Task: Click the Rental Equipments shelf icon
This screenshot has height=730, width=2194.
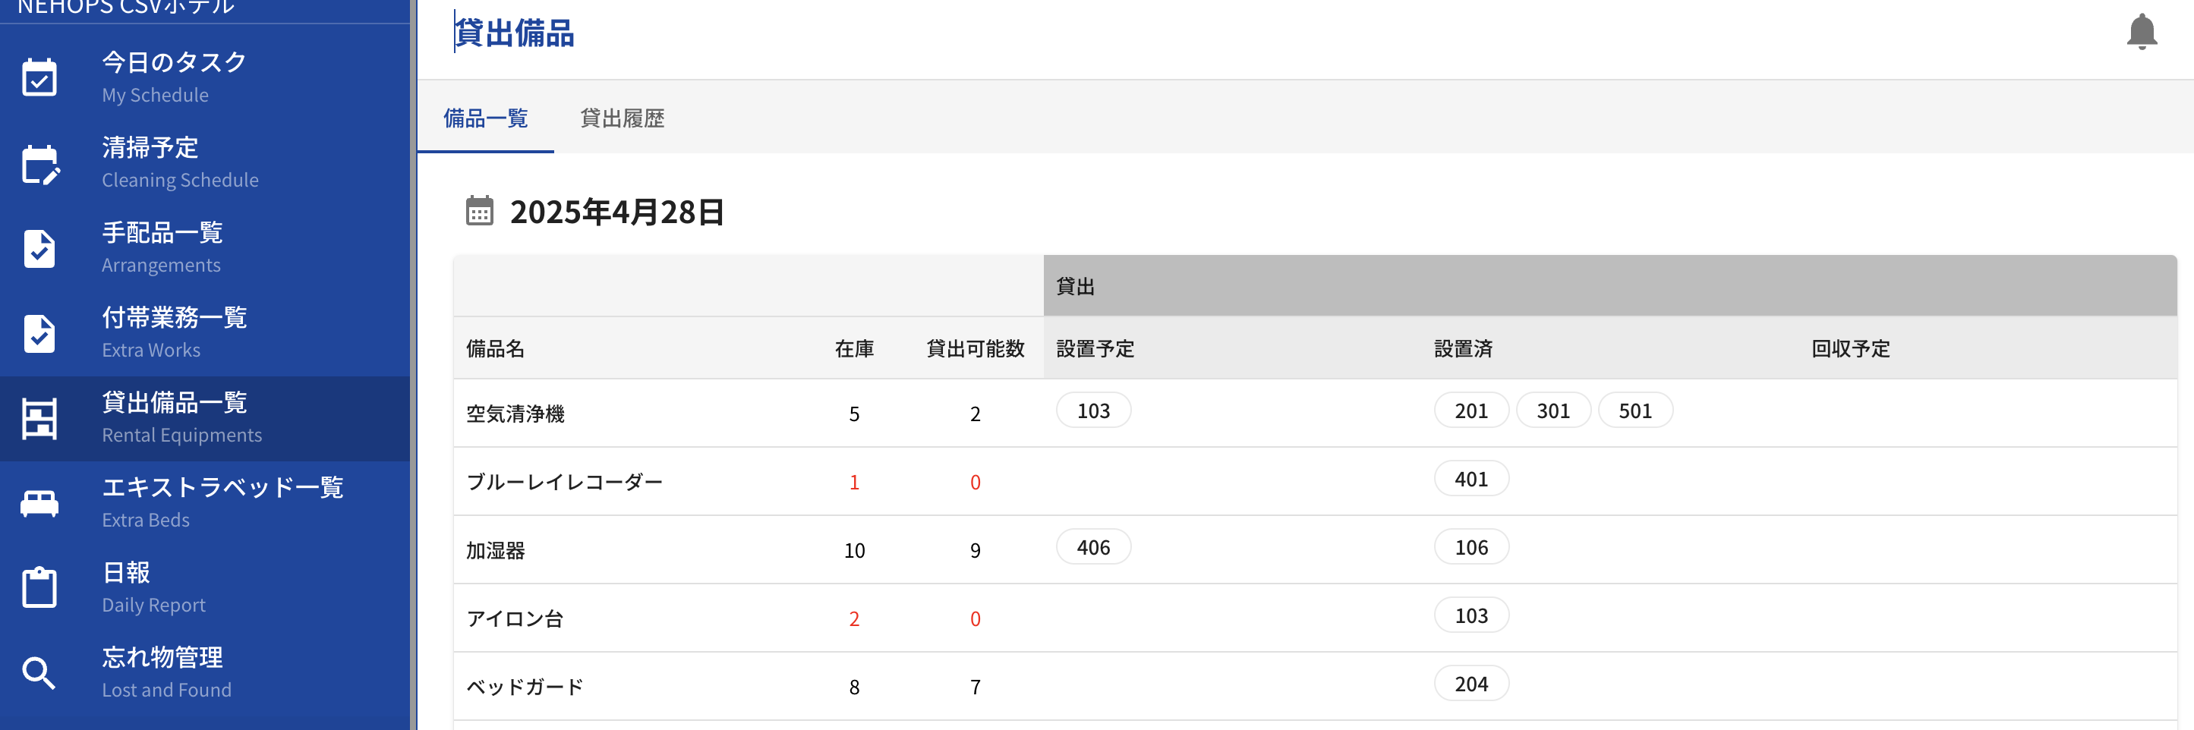Action: (x=39, y=418)
